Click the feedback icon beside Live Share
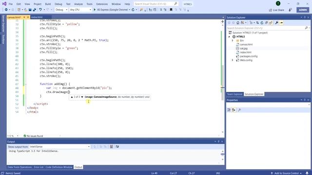The image size is (312, 175). [x=291, y=10]
